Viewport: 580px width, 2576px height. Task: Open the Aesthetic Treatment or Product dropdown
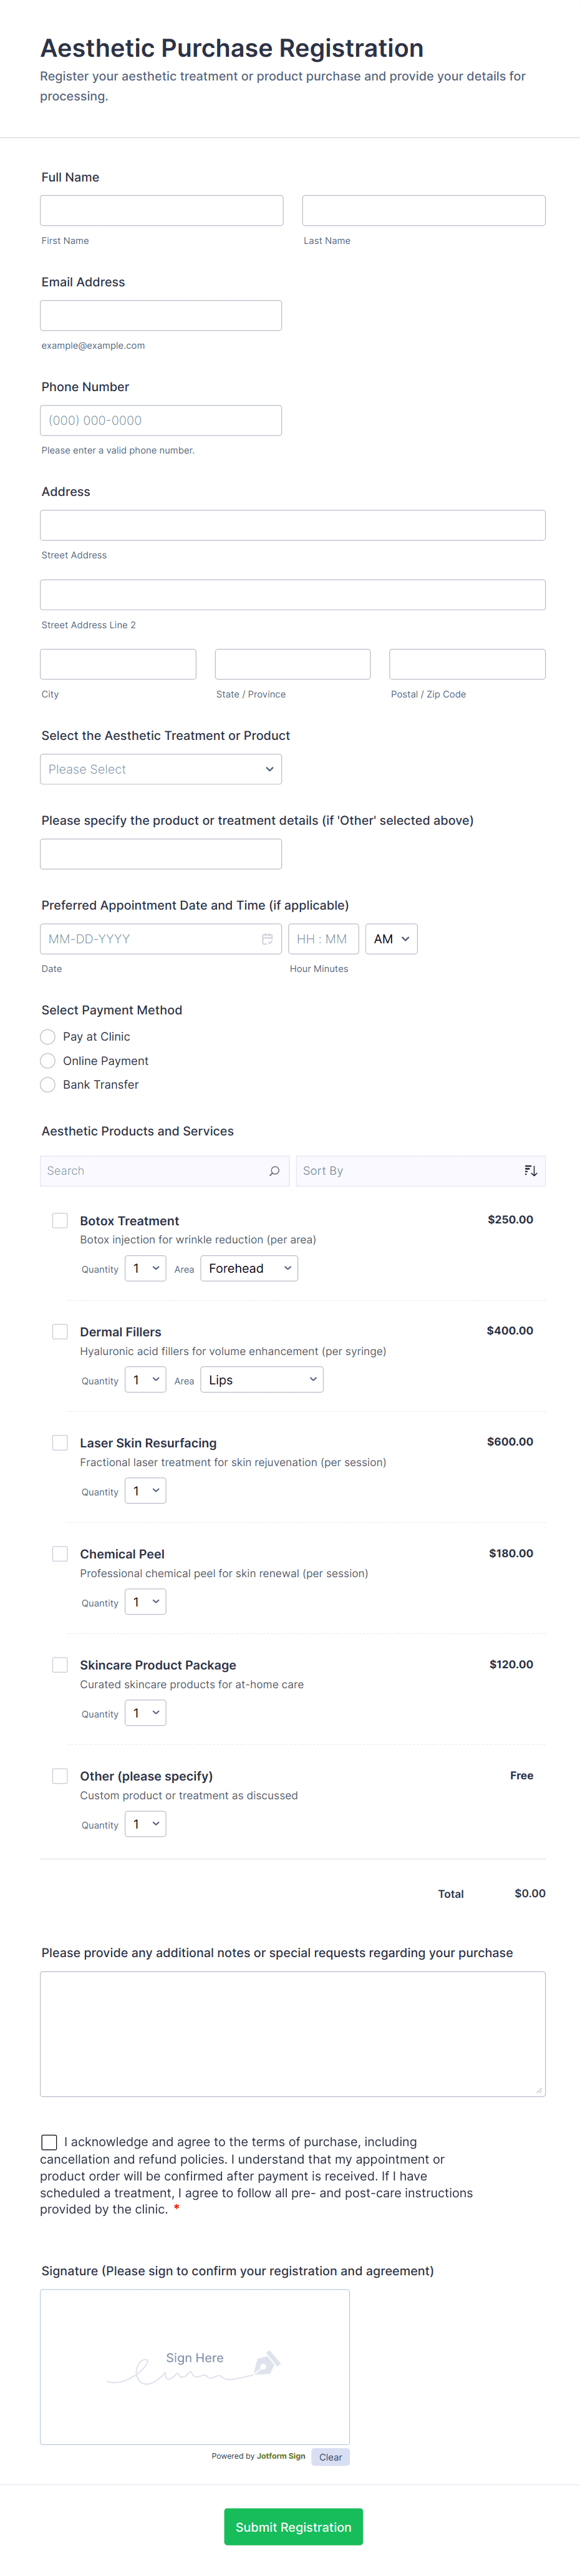point(161,769)
